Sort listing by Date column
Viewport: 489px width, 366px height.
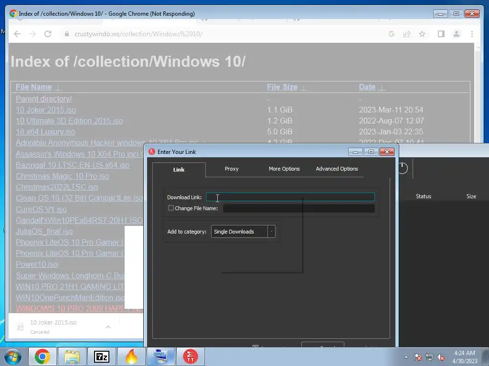click(367, 87)
